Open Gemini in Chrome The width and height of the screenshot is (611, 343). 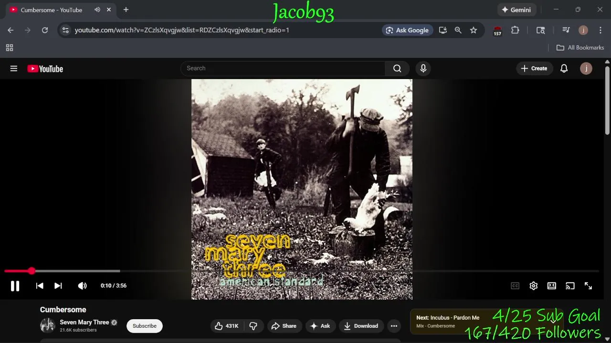click(x=516, y=10)
